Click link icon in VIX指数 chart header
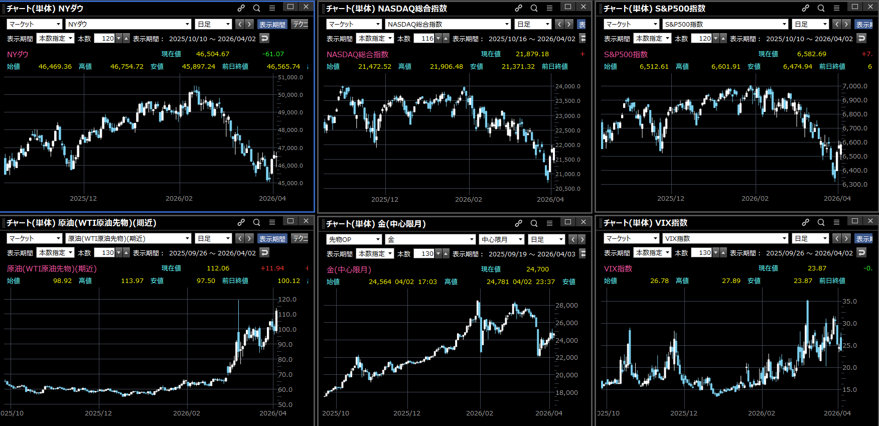 tap(805, 222)
